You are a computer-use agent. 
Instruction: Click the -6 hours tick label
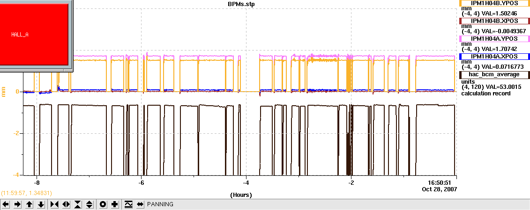coord(142,183)
